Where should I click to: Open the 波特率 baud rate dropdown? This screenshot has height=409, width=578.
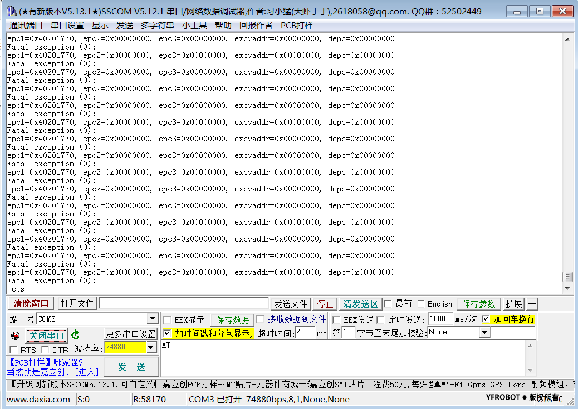[150, 347]
